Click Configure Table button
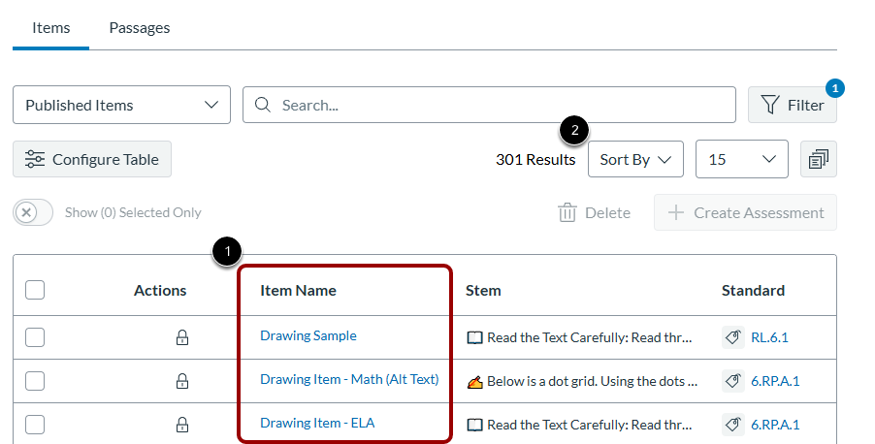 point(92,160)
